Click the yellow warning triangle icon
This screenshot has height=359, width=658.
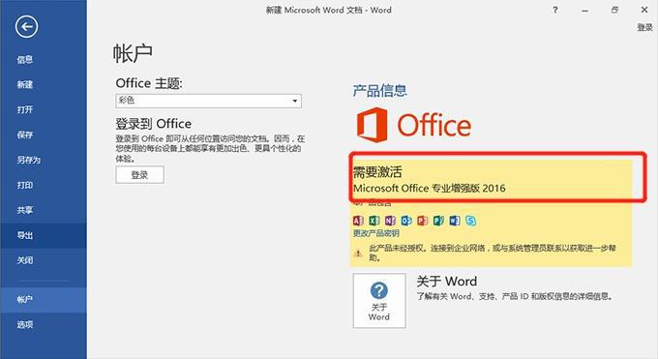[358, 254]
